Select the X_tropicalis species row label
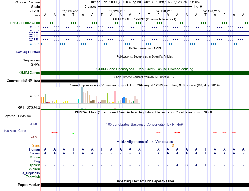The image size is (249, 191). pos(31,173)
